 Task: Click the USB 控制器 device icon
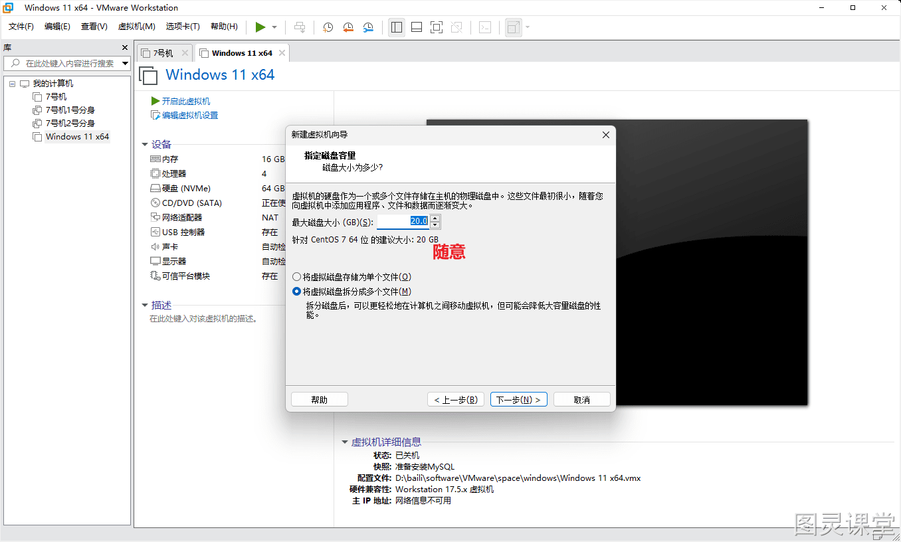point(155,232)
